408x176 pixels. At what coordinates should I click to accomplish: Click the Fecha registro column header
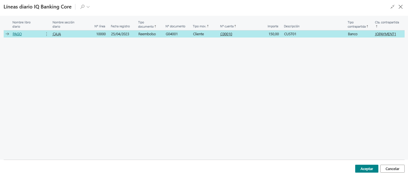[120, 26]
